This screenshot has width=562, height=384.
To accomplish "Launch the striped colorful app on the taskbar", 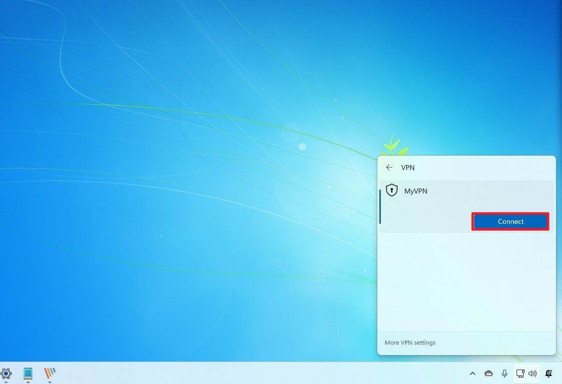I will 49,373.
